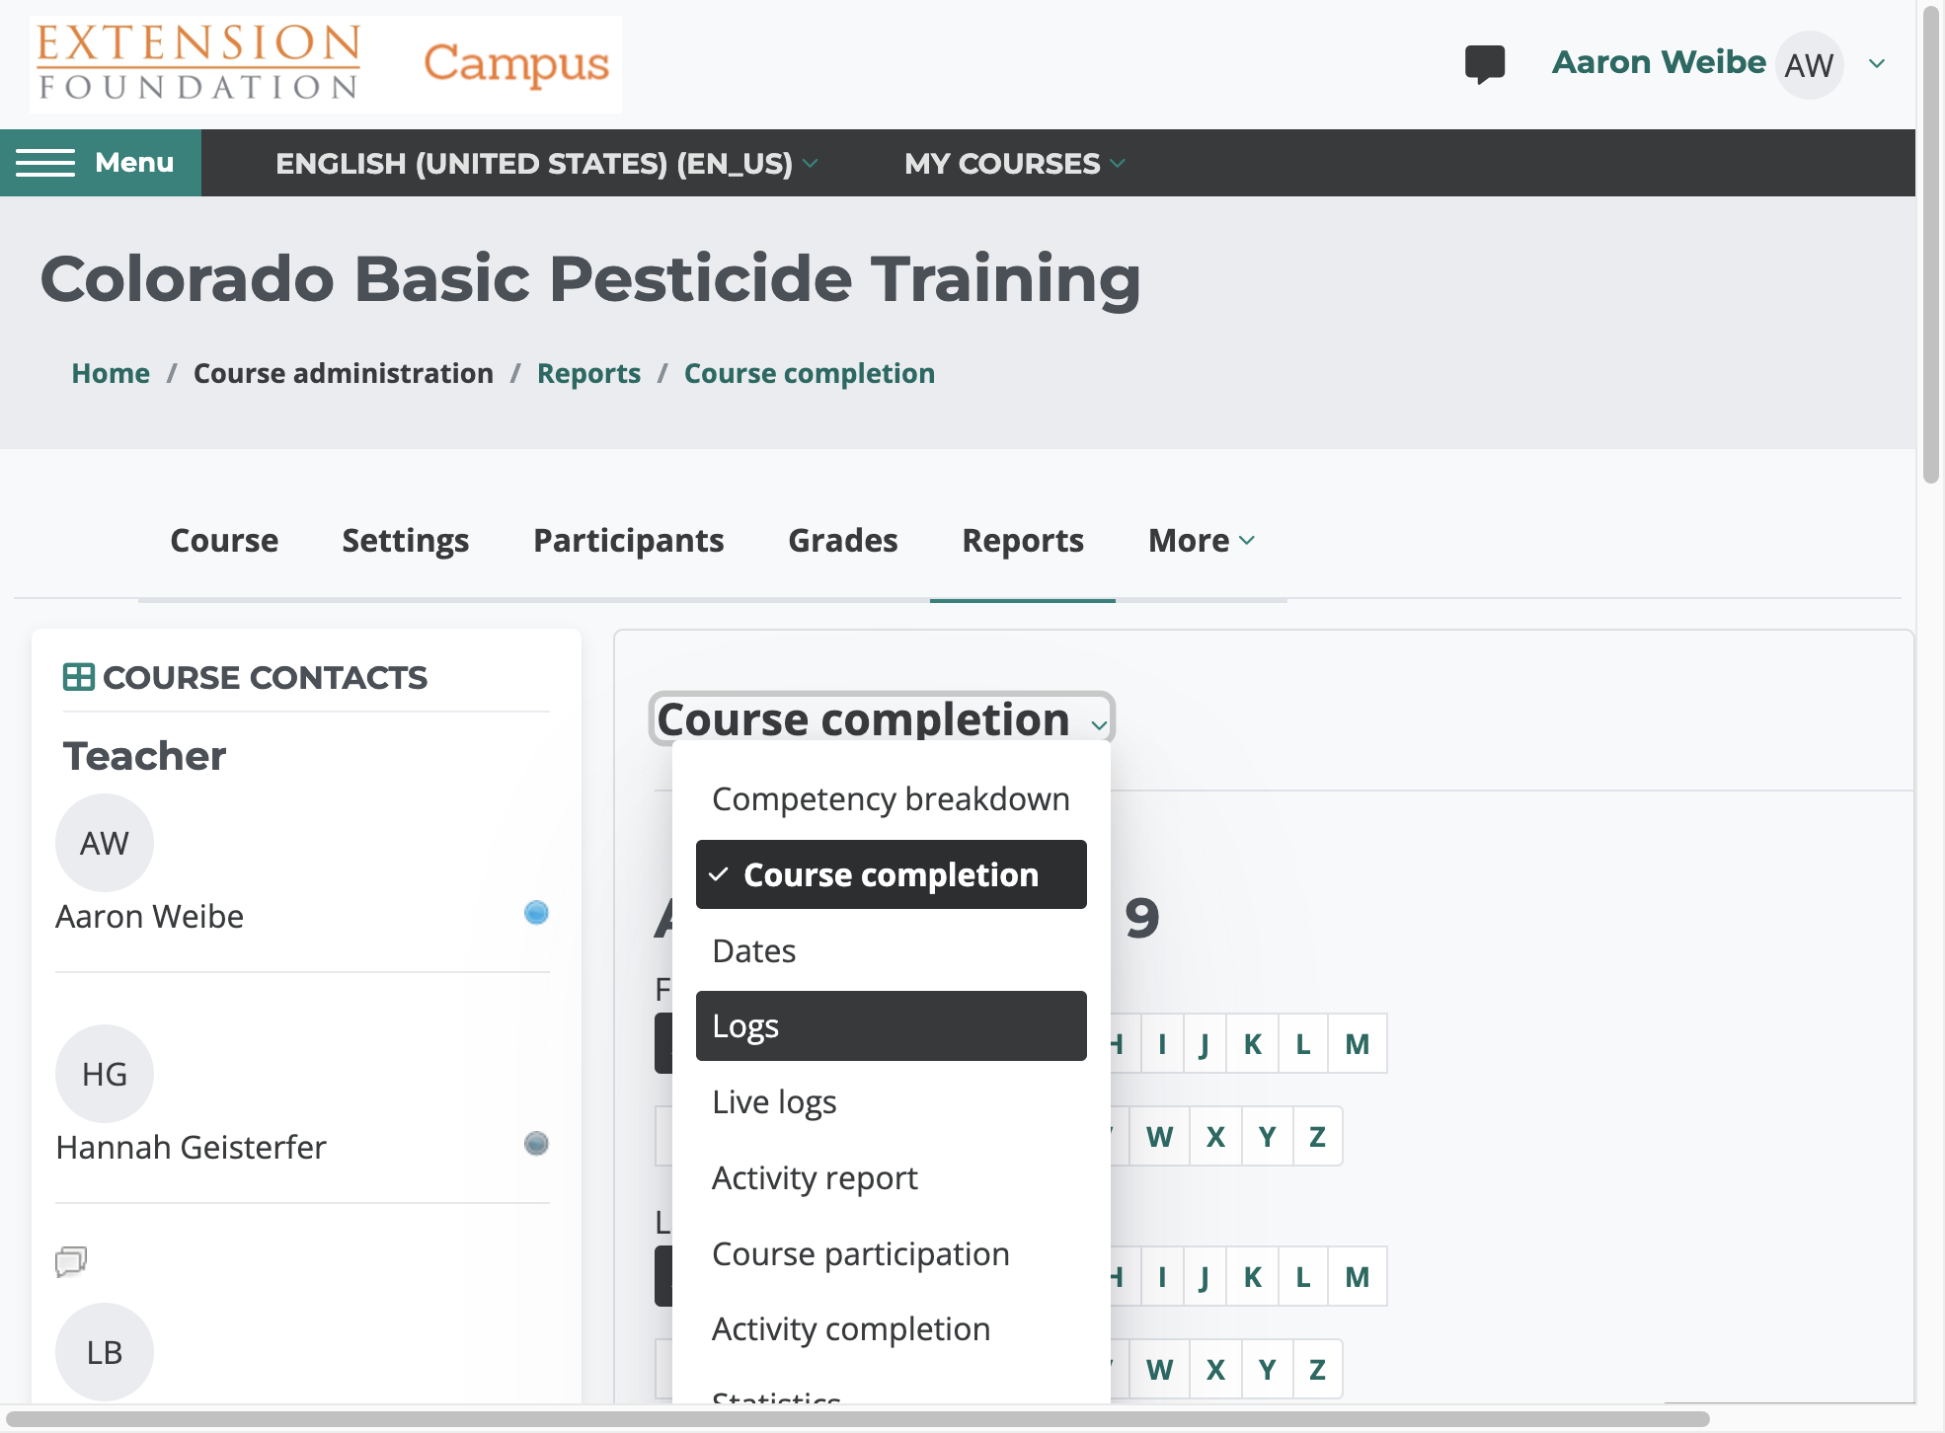The image size is (1945, 1433).
Task: Expand the More tab dropdown
Action: point(1202,541)
